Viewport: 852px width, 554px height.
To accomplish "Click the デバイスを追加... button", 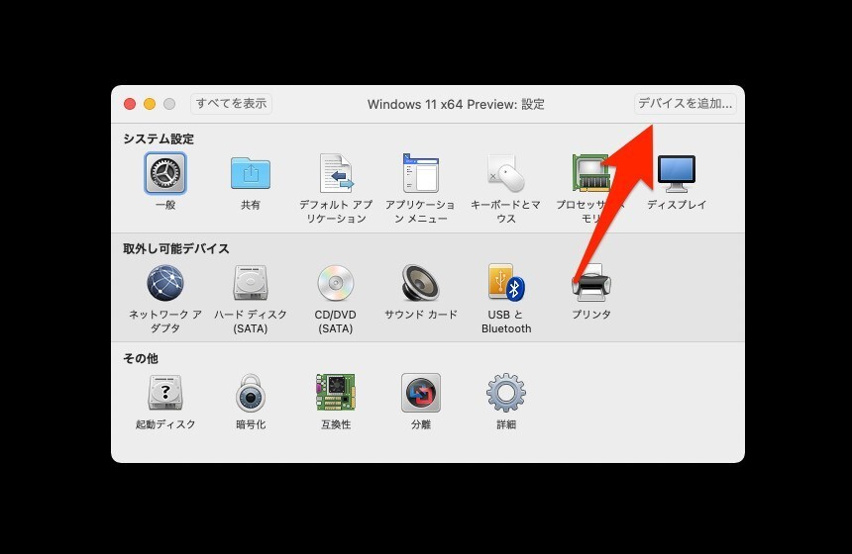I will 685,103.
